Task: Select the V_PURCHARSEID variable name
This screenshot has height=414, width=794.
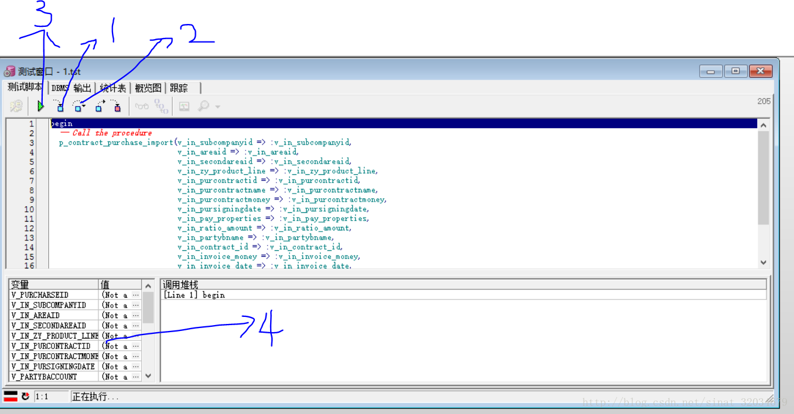Action: [x=40, y=295]
